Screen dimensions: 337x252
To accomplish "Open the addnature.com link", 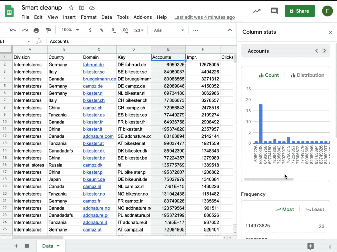I will click(98, 136).
